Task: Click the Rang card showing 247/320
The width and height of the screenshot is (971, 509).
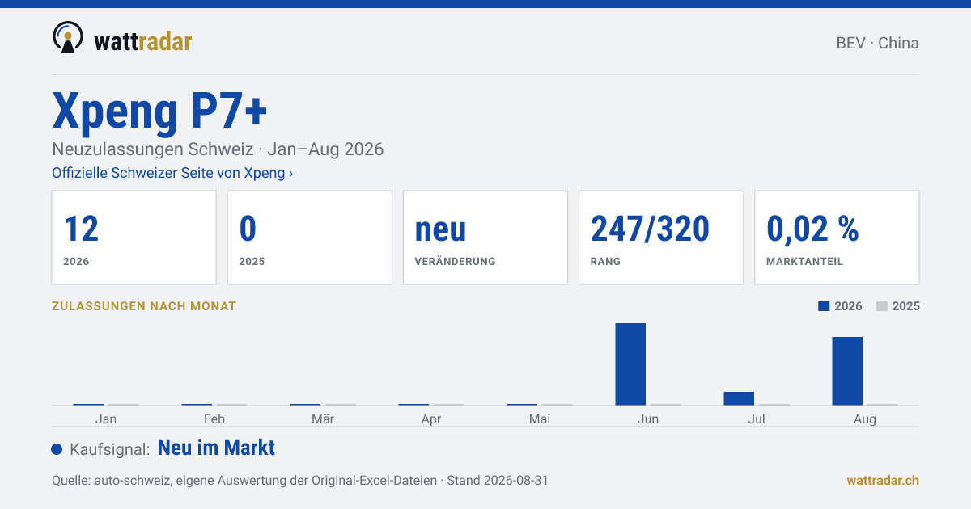Action: pyautogui.click(x=660, y=238)
